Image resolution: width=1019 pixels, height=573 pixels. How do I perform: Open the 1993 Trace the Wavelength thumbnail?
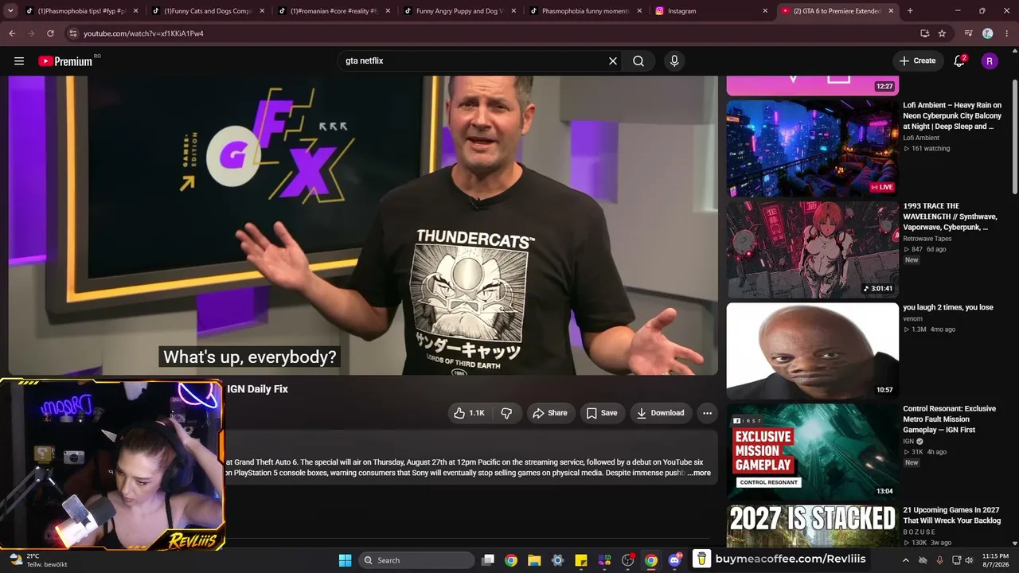[812, 249]
